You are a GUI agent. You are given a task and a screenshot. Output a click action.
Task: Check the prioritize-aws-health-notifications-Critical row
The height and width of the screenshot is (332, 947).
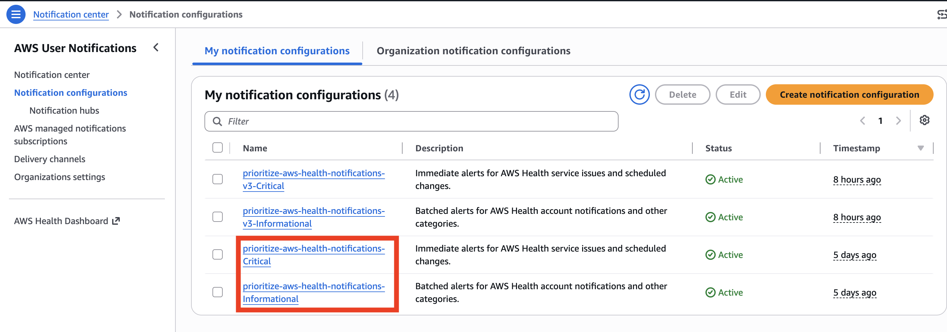(218, 254)
